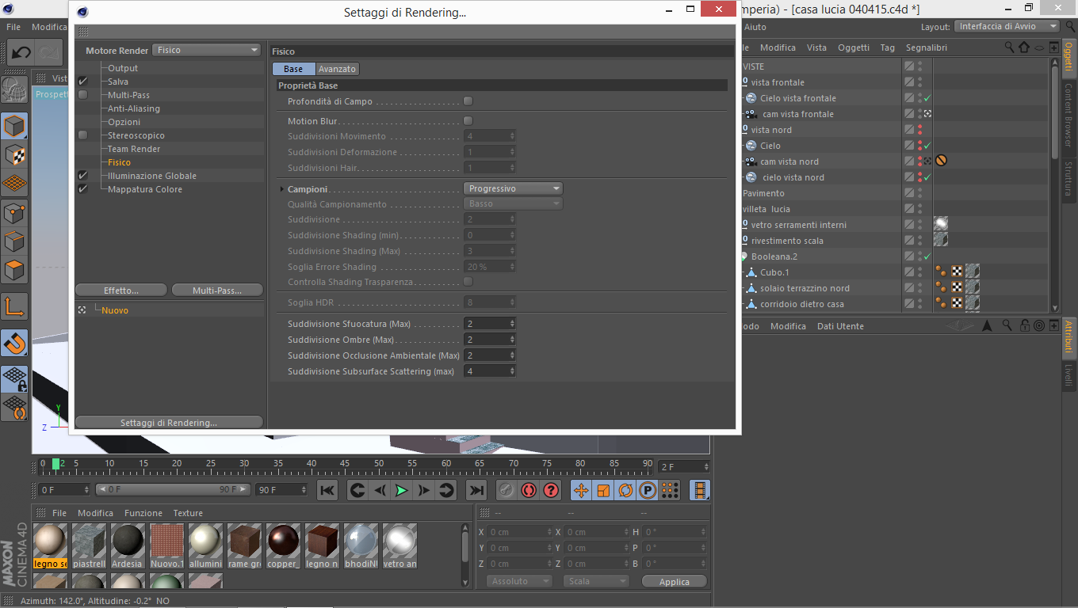Enable Motion Blur checkbox

[468, 121]
